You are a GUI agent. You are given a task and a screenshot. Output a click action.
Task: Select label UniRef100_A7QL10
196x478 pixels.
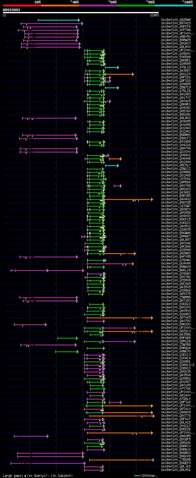(x=176, y=67)
